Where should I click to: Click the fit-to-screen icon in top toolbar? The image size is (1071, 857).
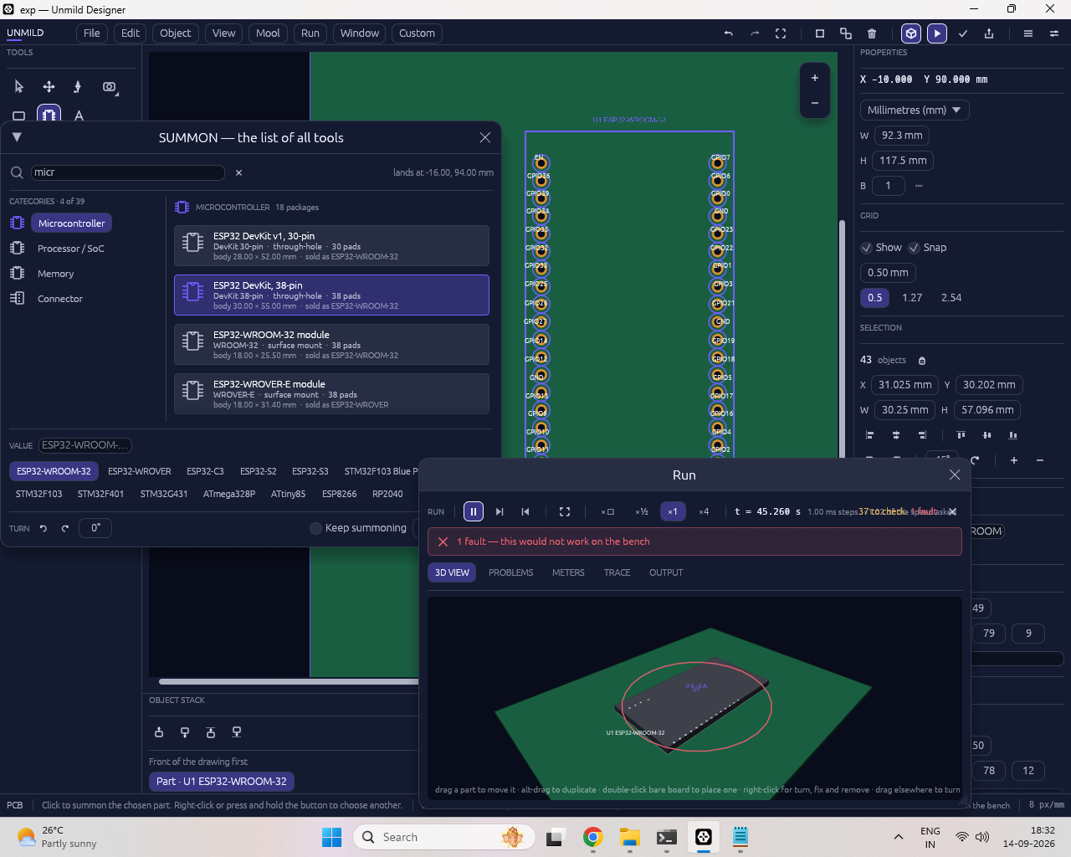[x=781, y=33]
